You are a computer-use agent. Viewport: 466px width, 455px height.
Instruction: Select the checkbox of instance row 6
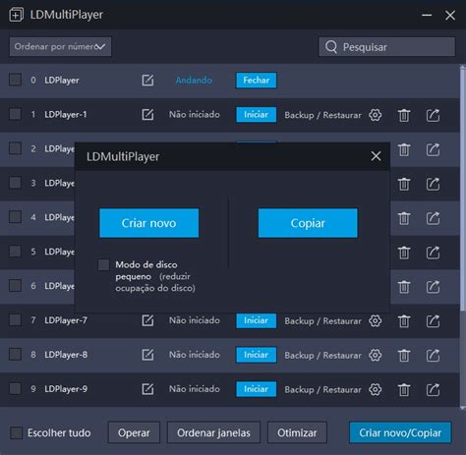[15, 285]
